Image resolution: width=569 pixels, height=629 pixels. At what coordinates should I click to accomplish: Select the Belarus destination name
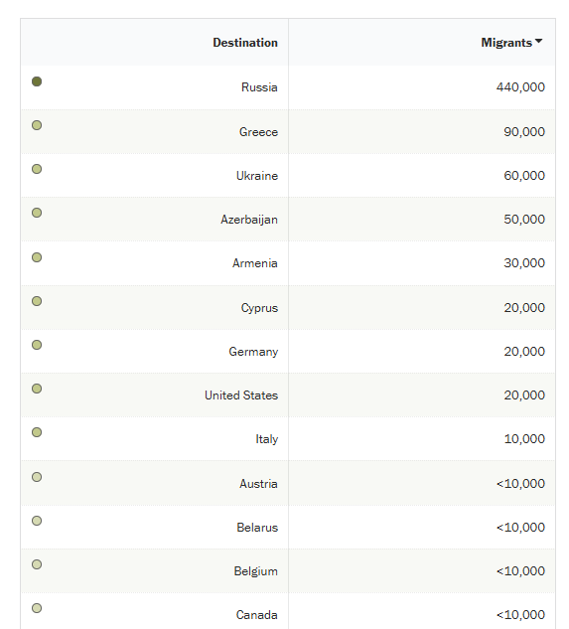point(257,527)
